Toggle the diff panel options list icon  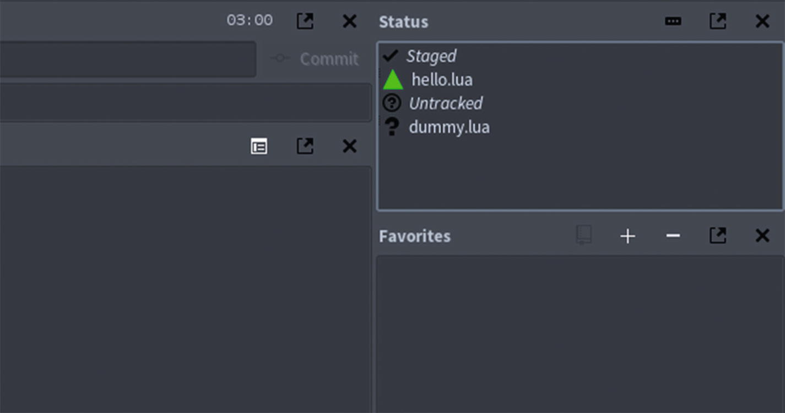coord(259,146)
